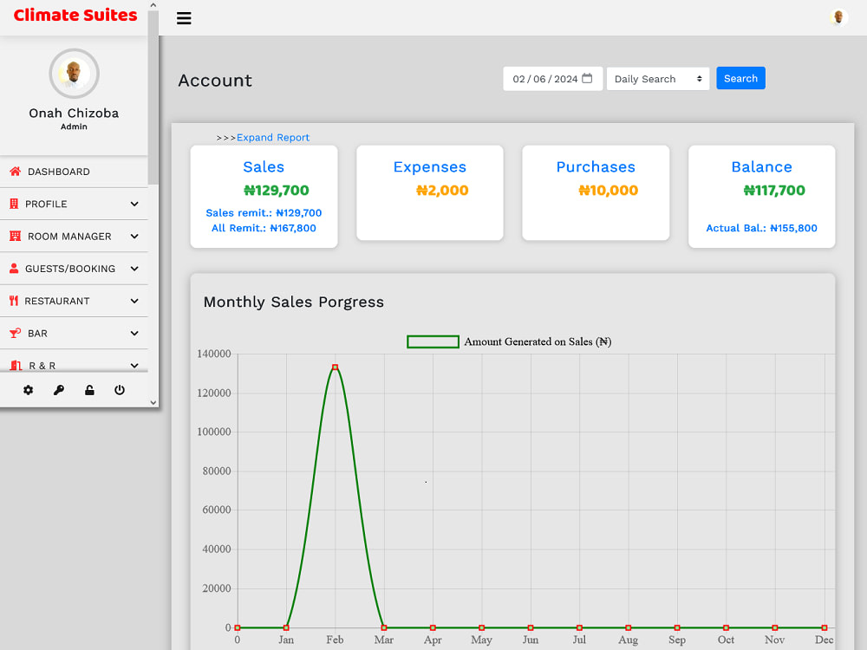The height and width of the screenshot is (650, 867).
Task: Click the Purchases card heading
Action: (x=596, y=167)
